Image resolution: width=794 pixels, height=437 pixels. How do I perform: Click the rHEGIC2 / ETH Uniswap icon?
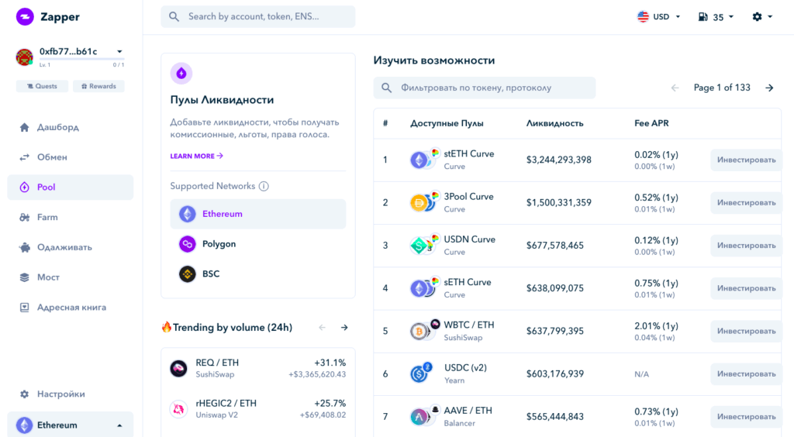[x=179, y=409]
